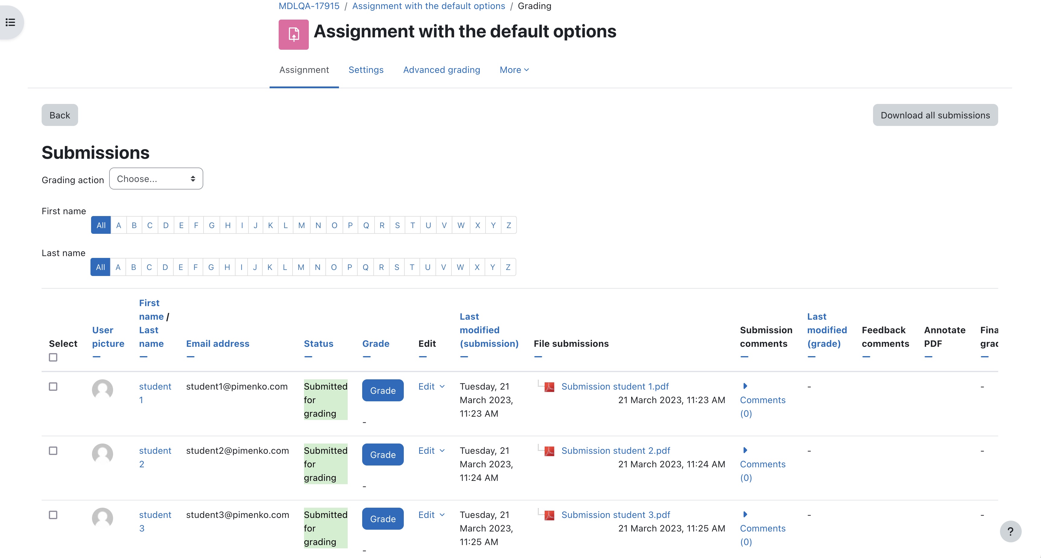
Task: Expand Comments (0) for student 3
Action: point(762,528)
